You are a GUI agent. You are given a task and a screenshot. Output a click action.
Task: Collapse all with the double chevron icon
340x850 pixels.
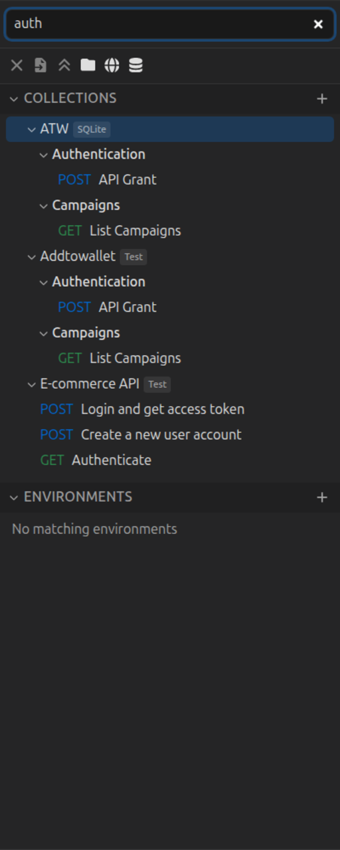point(64,65)
